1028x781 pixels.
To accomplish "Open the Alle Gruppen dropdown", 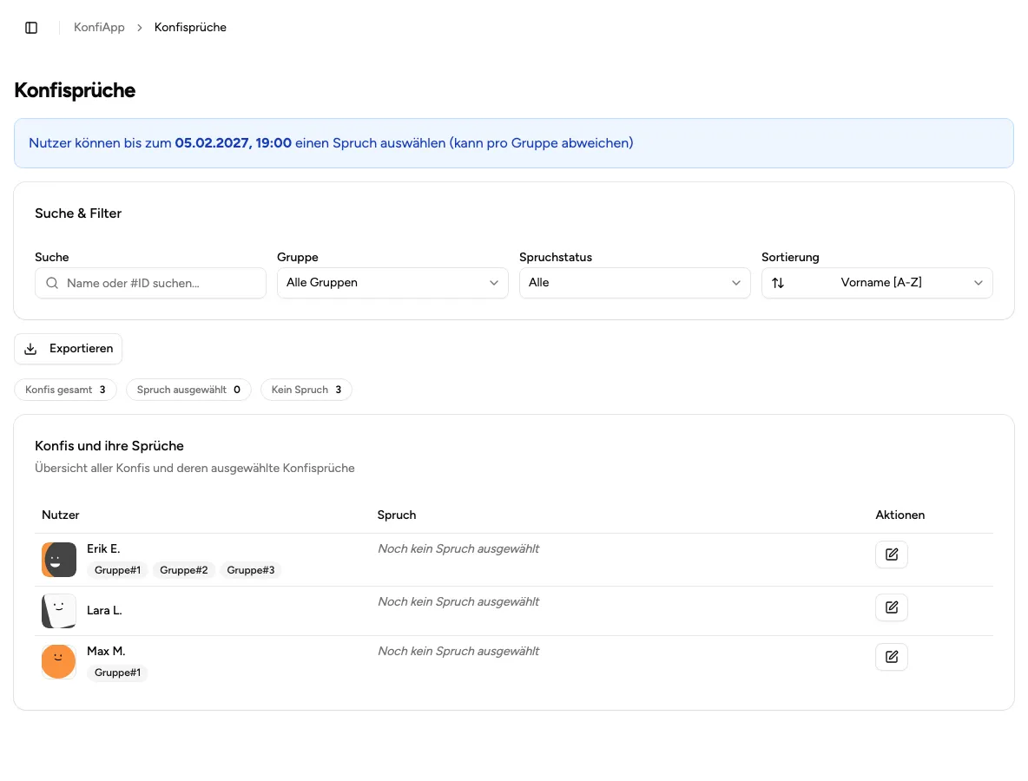I will pos(392,283).
